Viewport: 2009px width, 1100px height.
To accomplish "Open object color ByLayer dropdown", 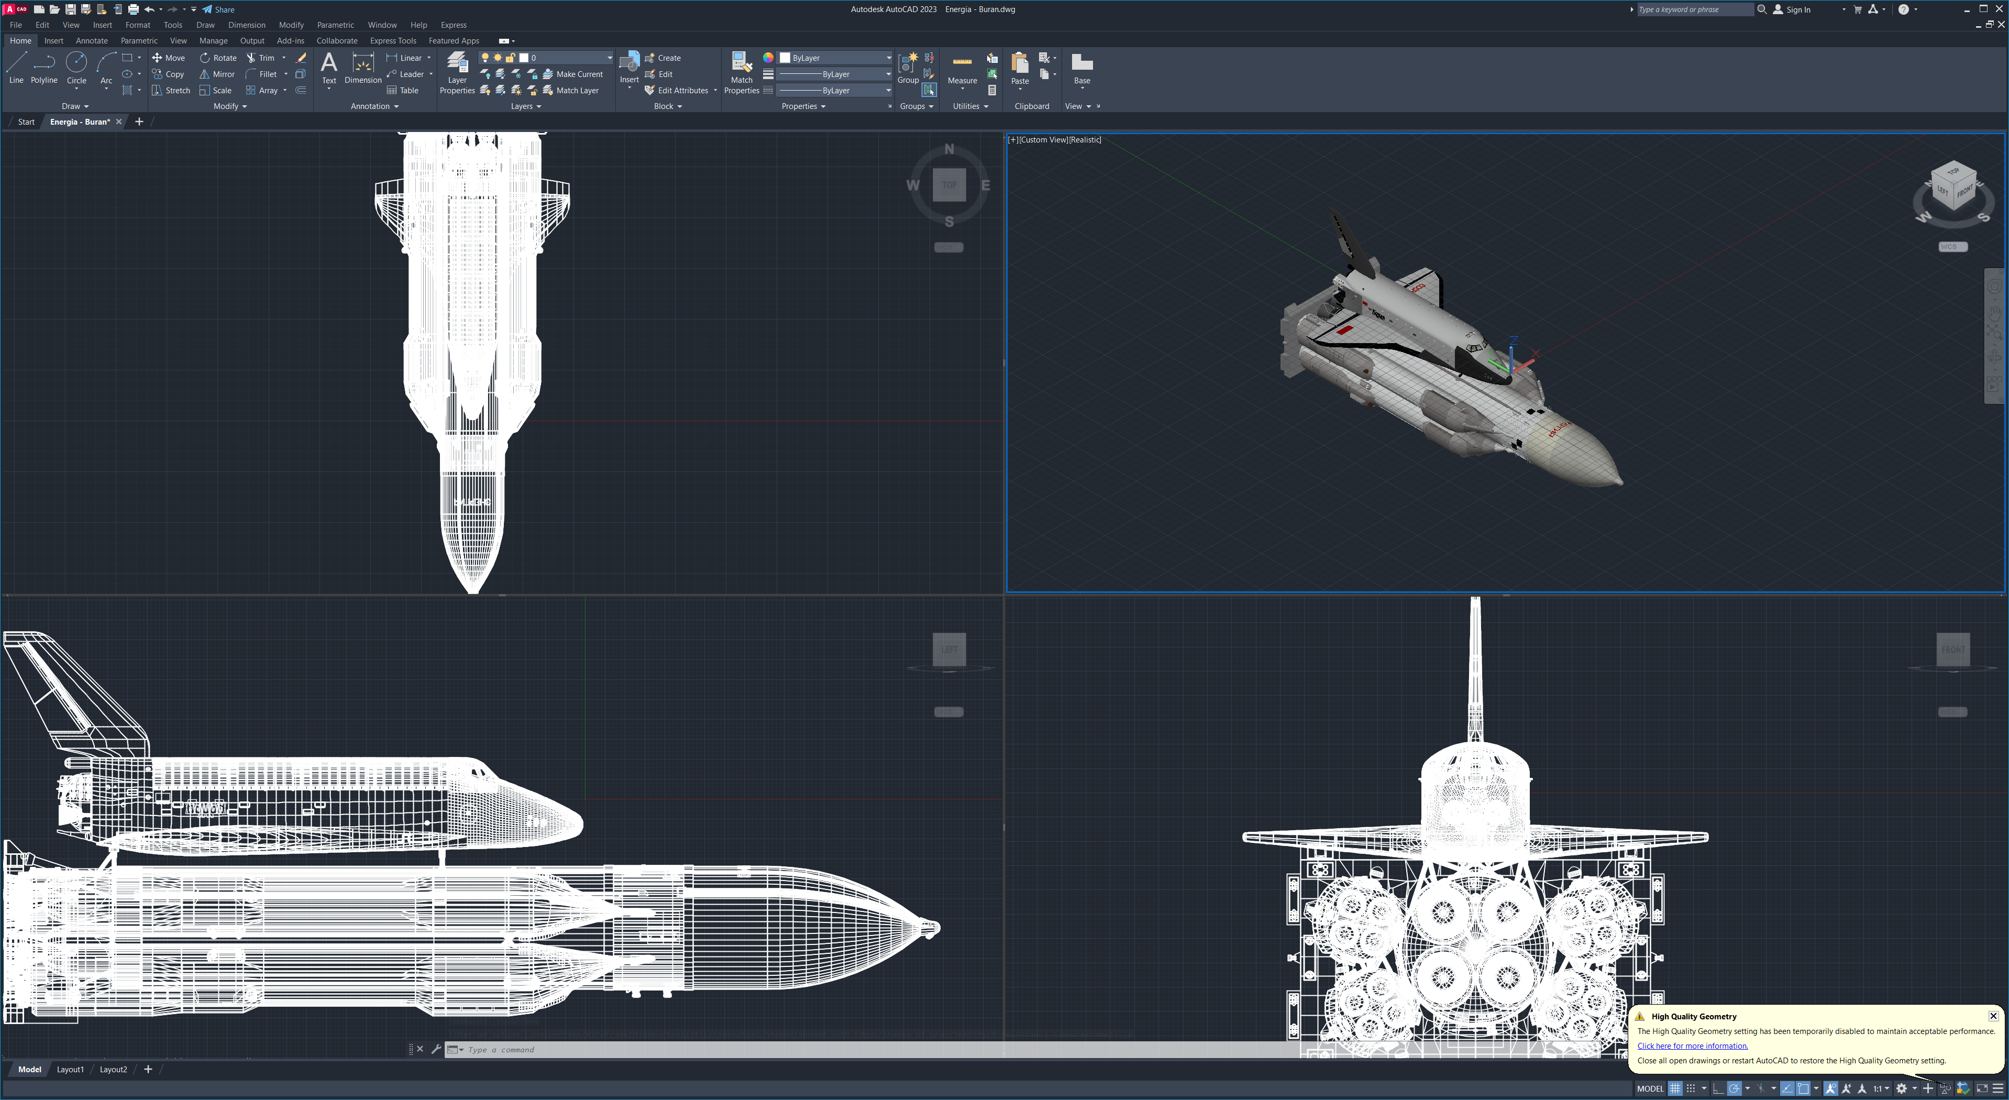I will coord(835,58).
